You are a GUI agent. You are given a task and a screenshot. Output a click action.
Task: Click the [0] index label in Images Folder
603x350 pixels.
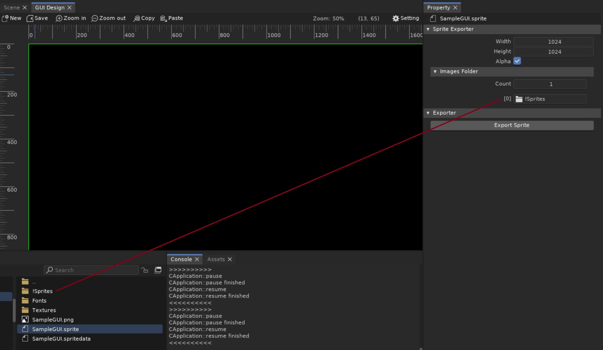coord(507,99)
